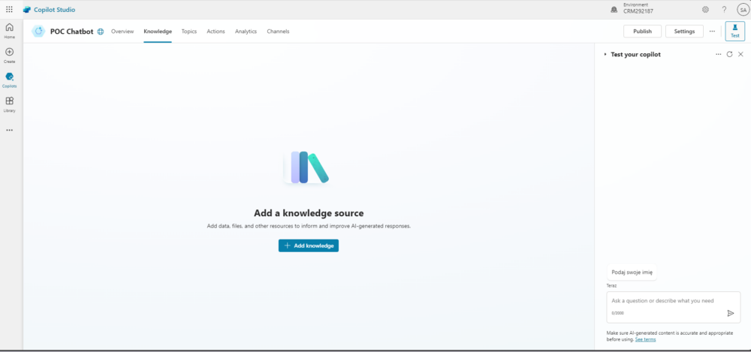Viewport: 751px width, 352px height.
Task: Click the Add knowledge button
Action: click(308, 245)
